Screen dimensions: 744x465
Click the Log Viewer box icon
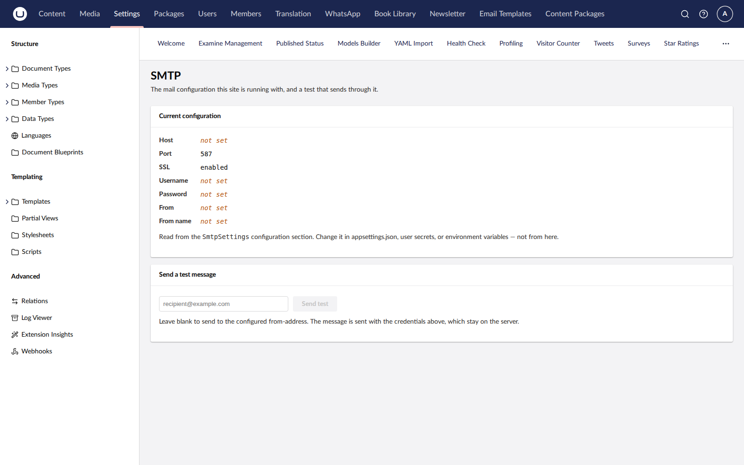tap(15, 318)
